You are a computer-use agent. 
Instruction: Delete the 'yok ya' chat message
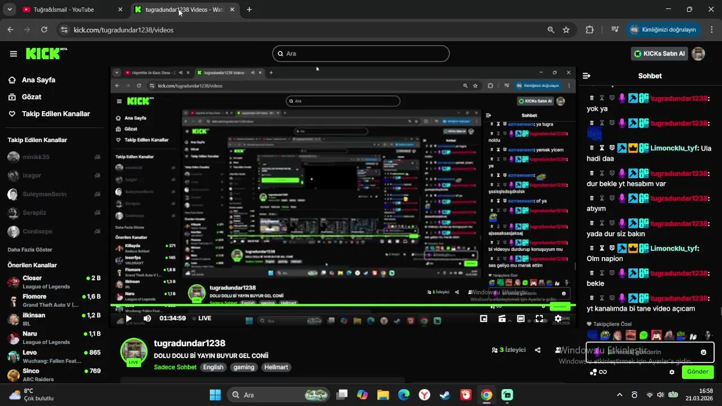click(x=592, y=98)
